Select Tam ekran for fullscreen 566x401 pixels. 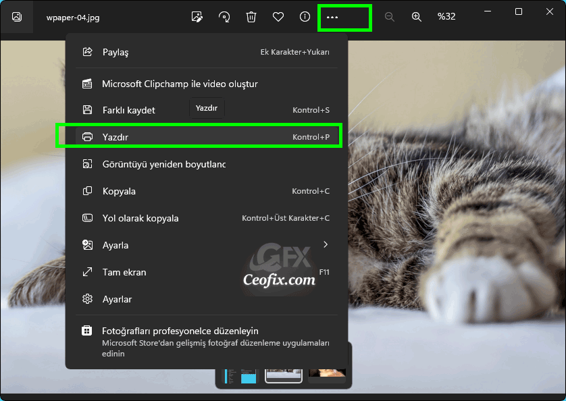[207, 272]
